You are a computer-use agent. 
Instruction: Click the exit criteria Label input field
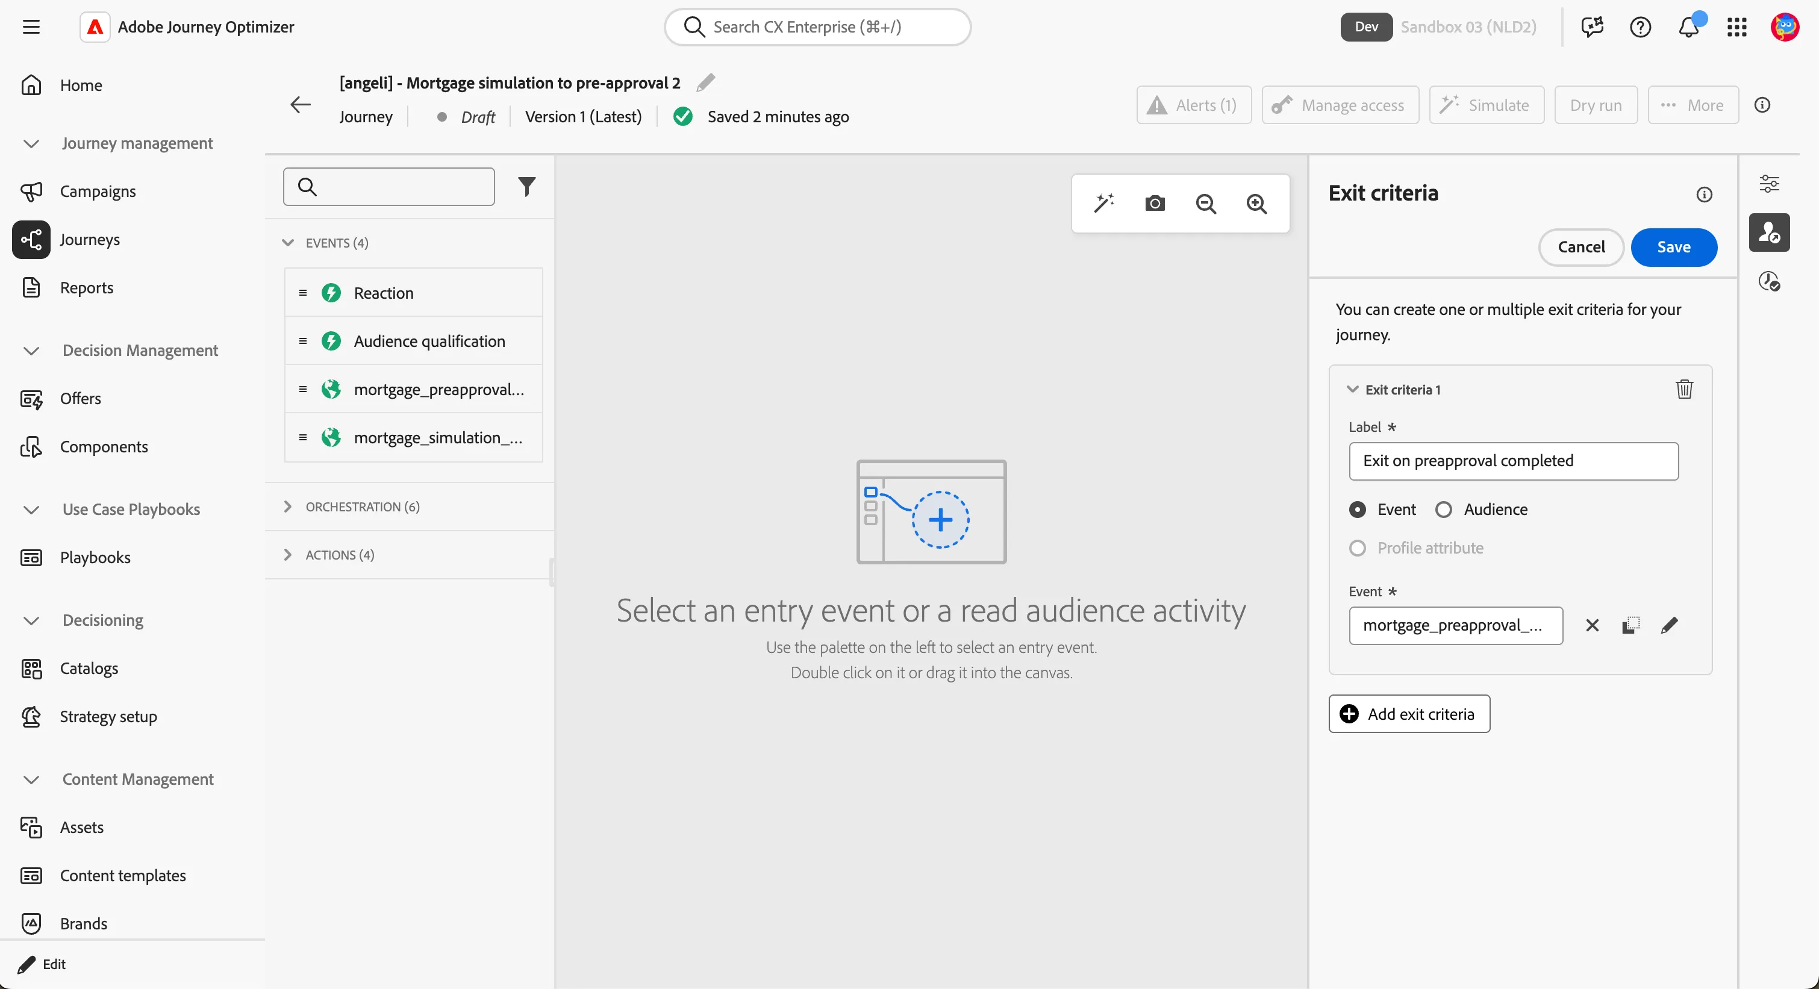pyautogui.click(x=1513, y=461)
